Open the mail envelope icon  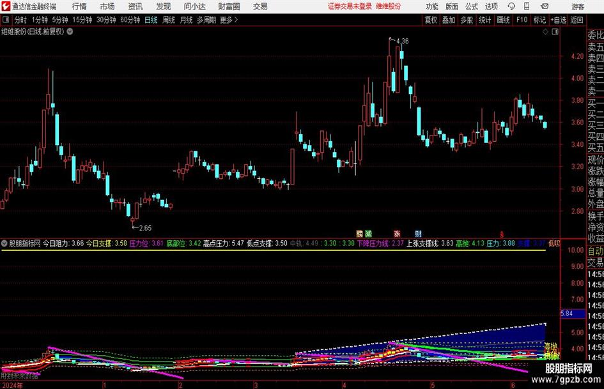(545, 6)
